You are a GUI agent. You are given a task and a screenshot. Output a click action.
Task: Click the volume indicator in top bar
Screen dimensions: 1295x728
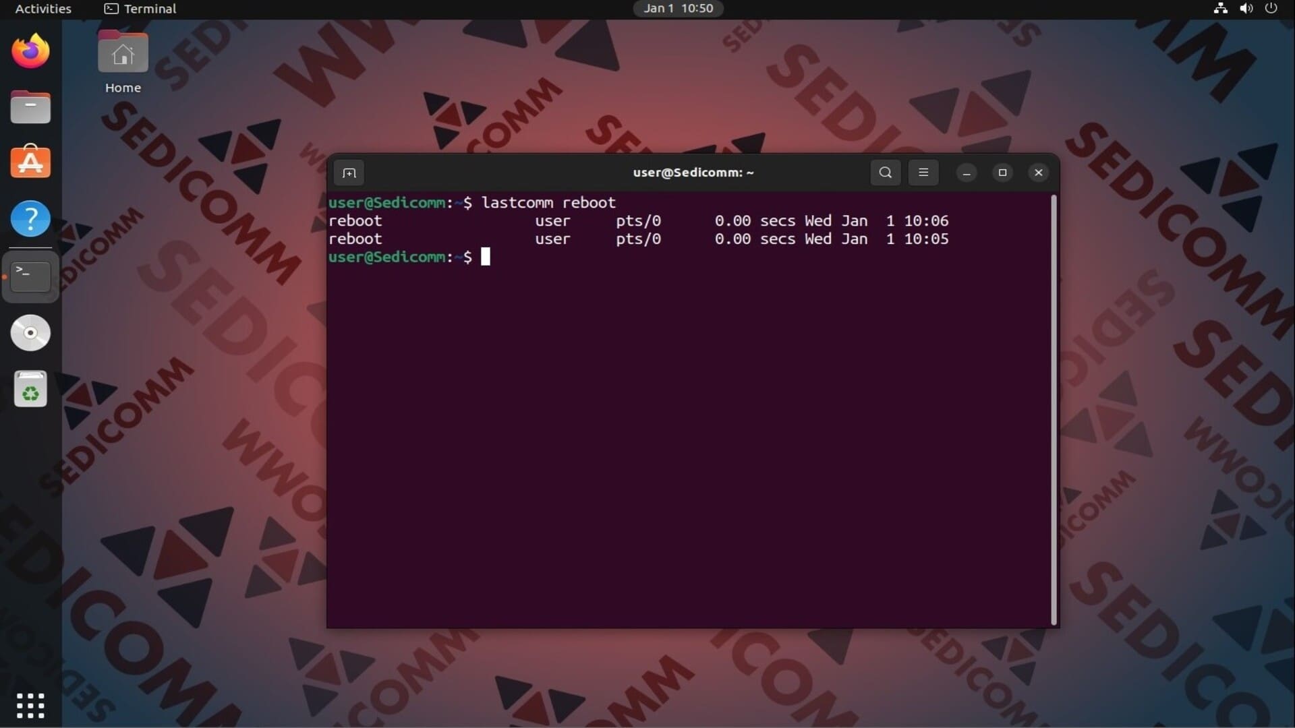coord(1246,9)
